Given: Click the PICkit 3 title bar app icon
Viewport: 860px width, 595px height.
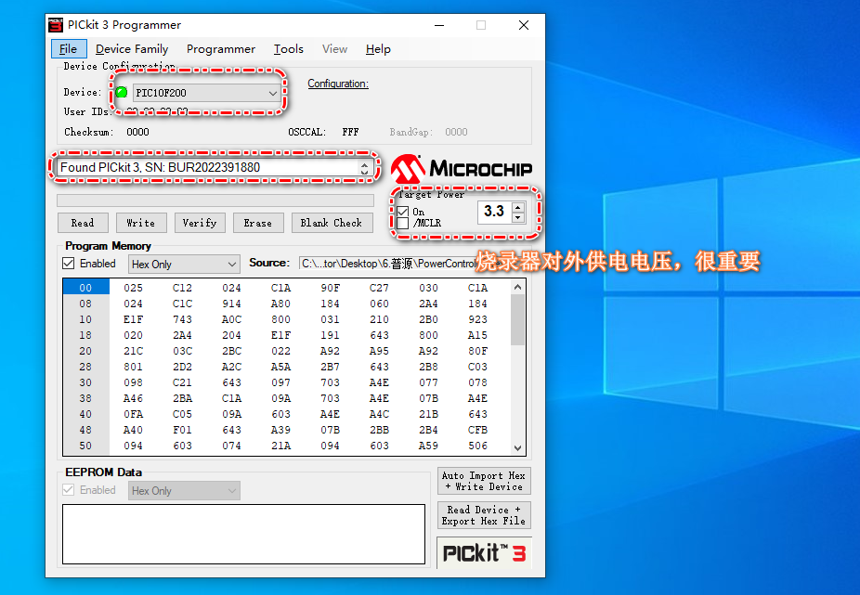Looking at the screenshot, I should click(x=56, y=25).
